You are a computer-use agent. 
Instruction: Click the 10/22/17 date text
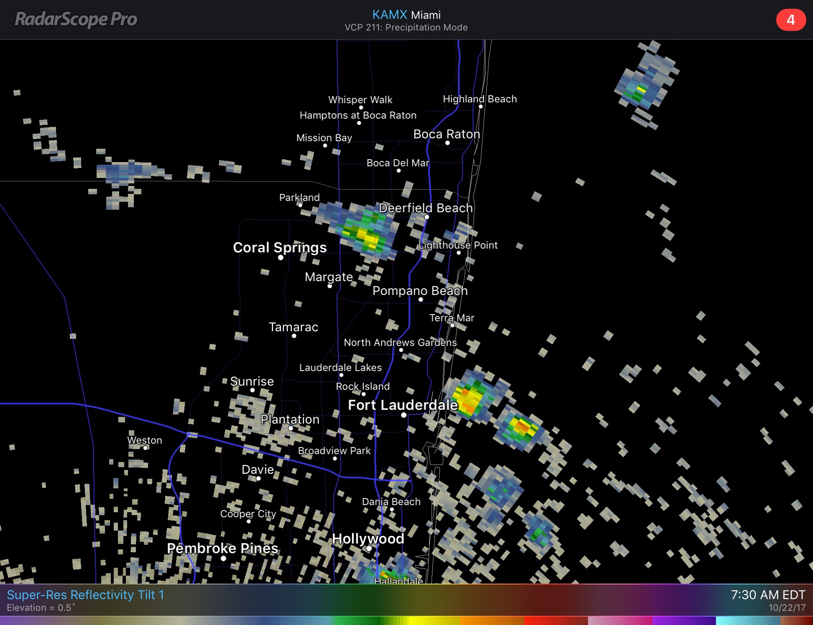coord(787,608)
